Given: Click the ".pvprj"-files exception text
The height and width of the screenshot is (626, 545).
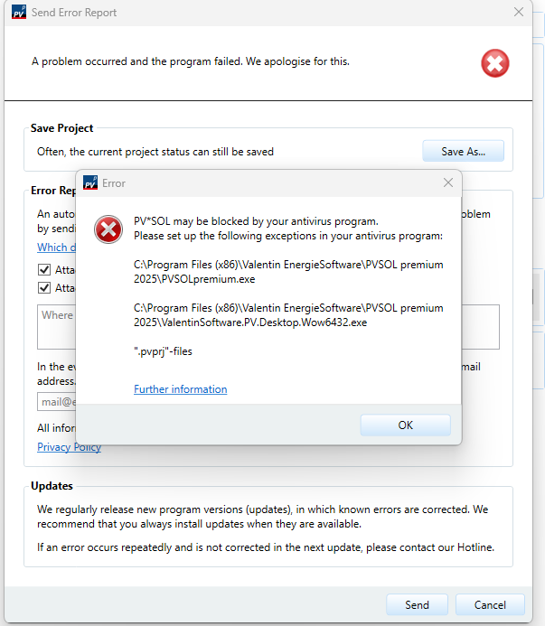Looking at the screenshot, I should [163, 351].
